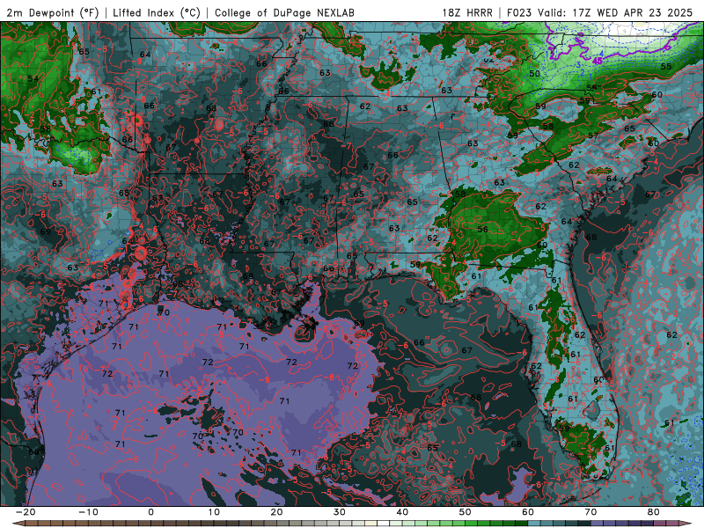Click the 40 label on the color scale
This screenshot has height=528, width=704.
[x=402, y=512]
